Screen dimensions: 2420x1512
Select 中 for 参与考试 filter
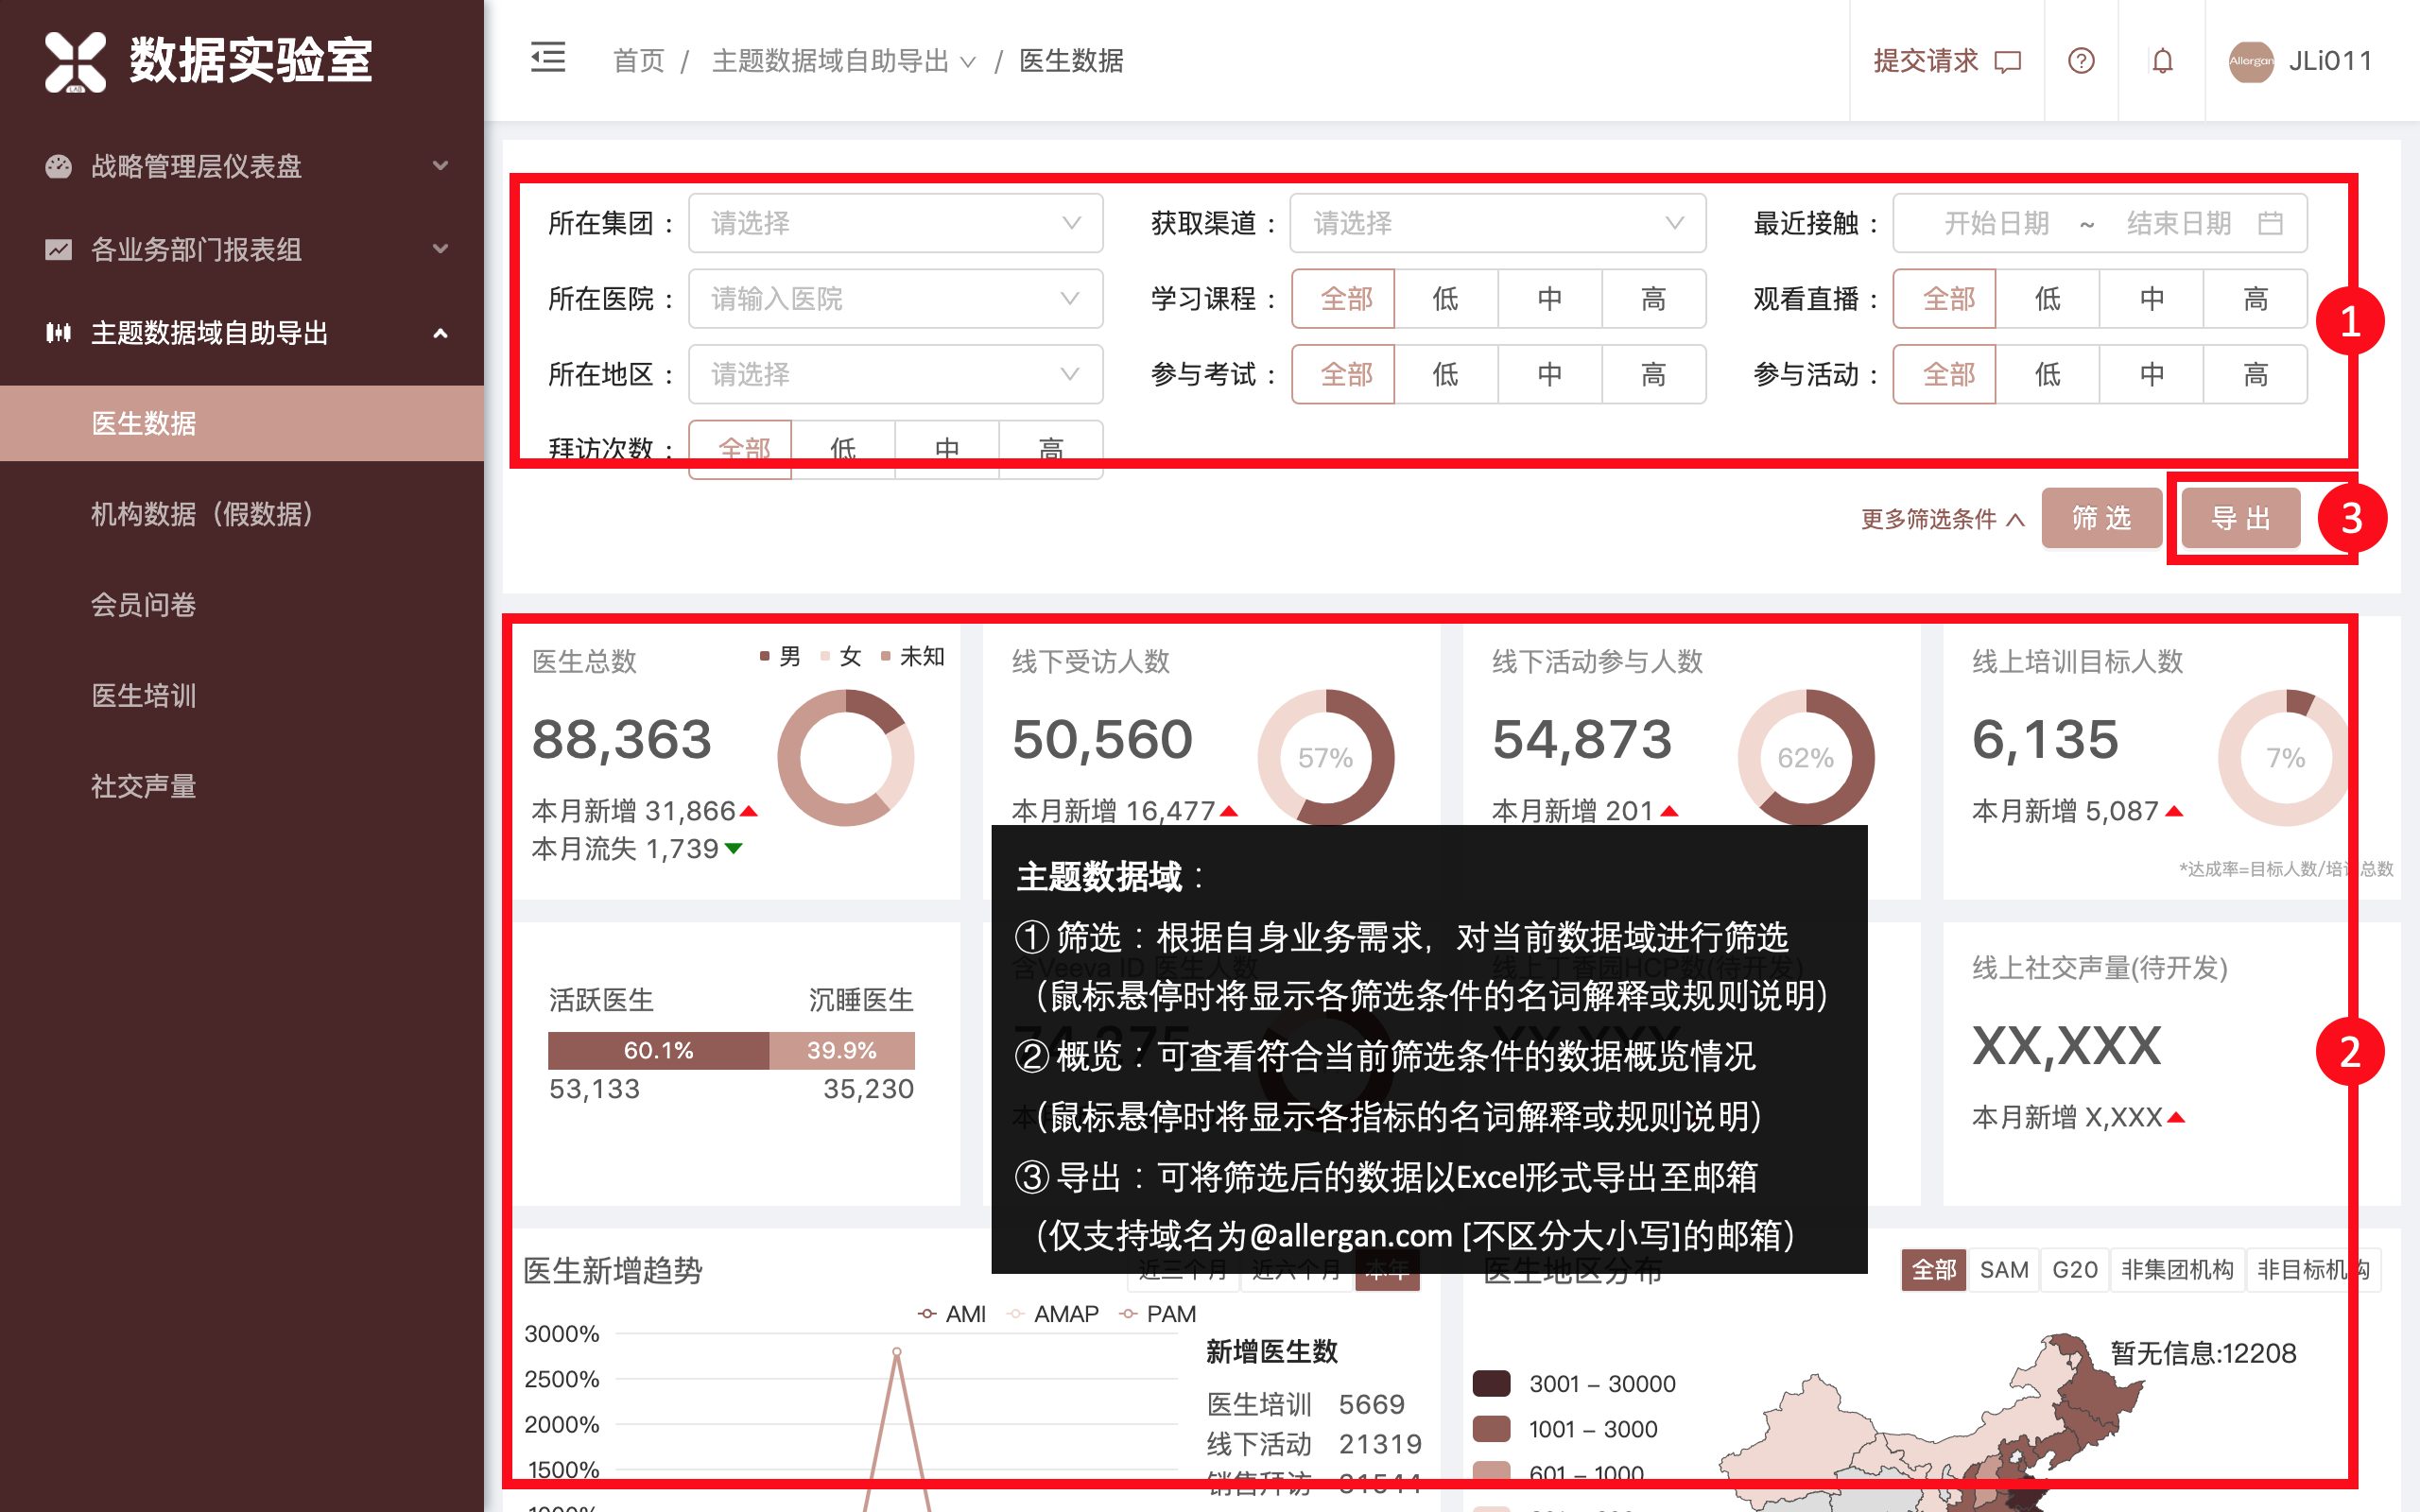click(x=1549, y=374)
